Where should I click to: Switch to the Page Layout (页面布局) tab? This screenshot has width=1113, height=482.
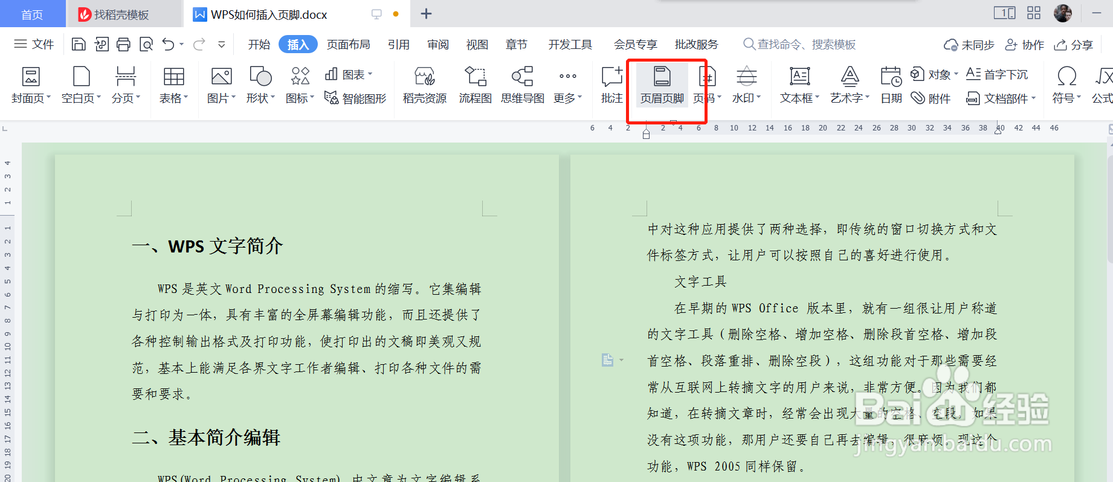(349, 44)
